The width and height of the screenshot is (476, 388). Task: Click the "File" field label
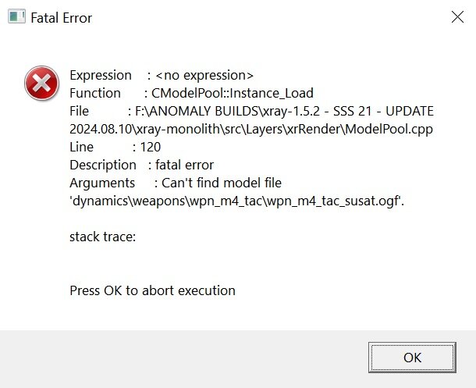coord(80,111)
